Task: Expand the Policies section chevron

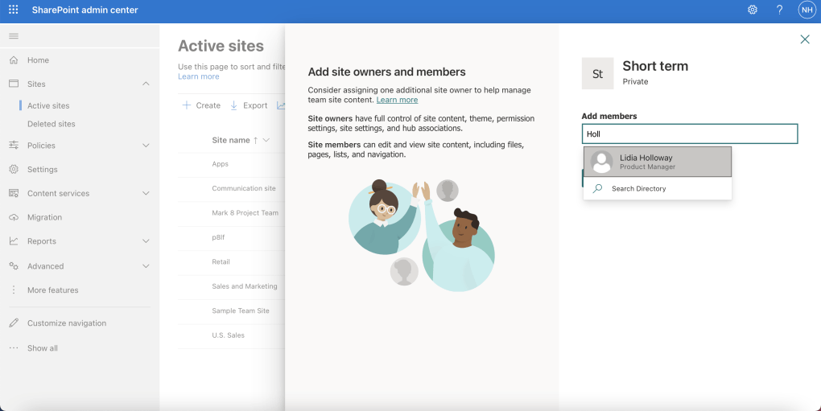Action: coord(146,146)
